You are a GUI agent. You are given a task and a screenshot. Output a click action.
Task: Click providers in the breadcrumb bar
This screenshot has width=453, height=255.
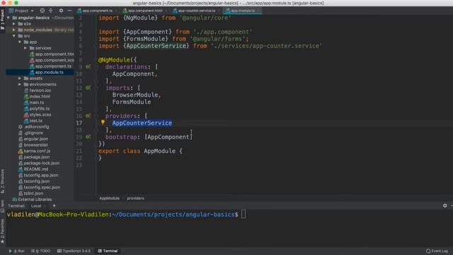pyautogui.click(x=135, y=198)
